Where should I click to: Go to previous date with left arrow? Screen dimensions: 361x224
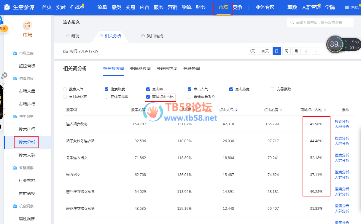pyautogui.click(x=306, y=51)
